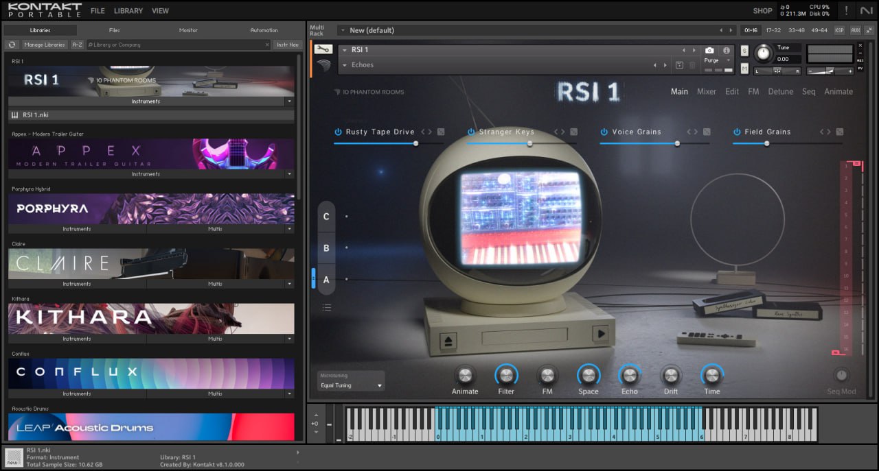Randomize Rusty Tape Drive with dice icon
Viewport: 879px width, 471px height.
441,132
